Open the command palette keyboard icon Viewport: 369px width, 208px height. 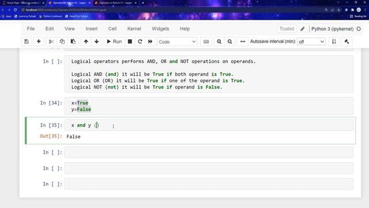[x=206, y=42]
